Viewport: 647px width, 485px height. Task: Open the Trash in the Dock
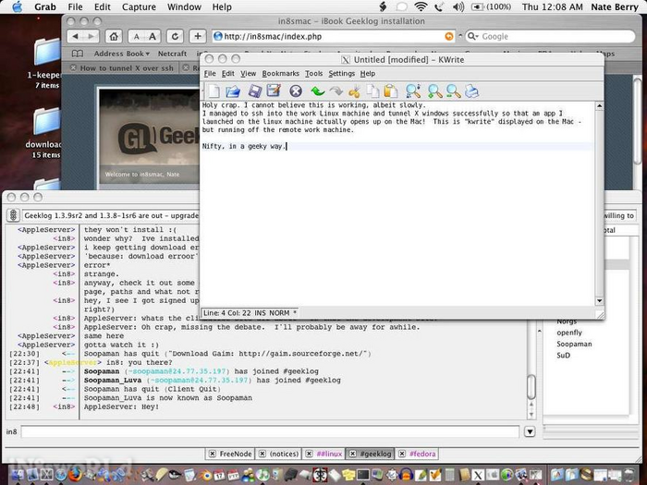pyautogui.click(x=629, y=475)
